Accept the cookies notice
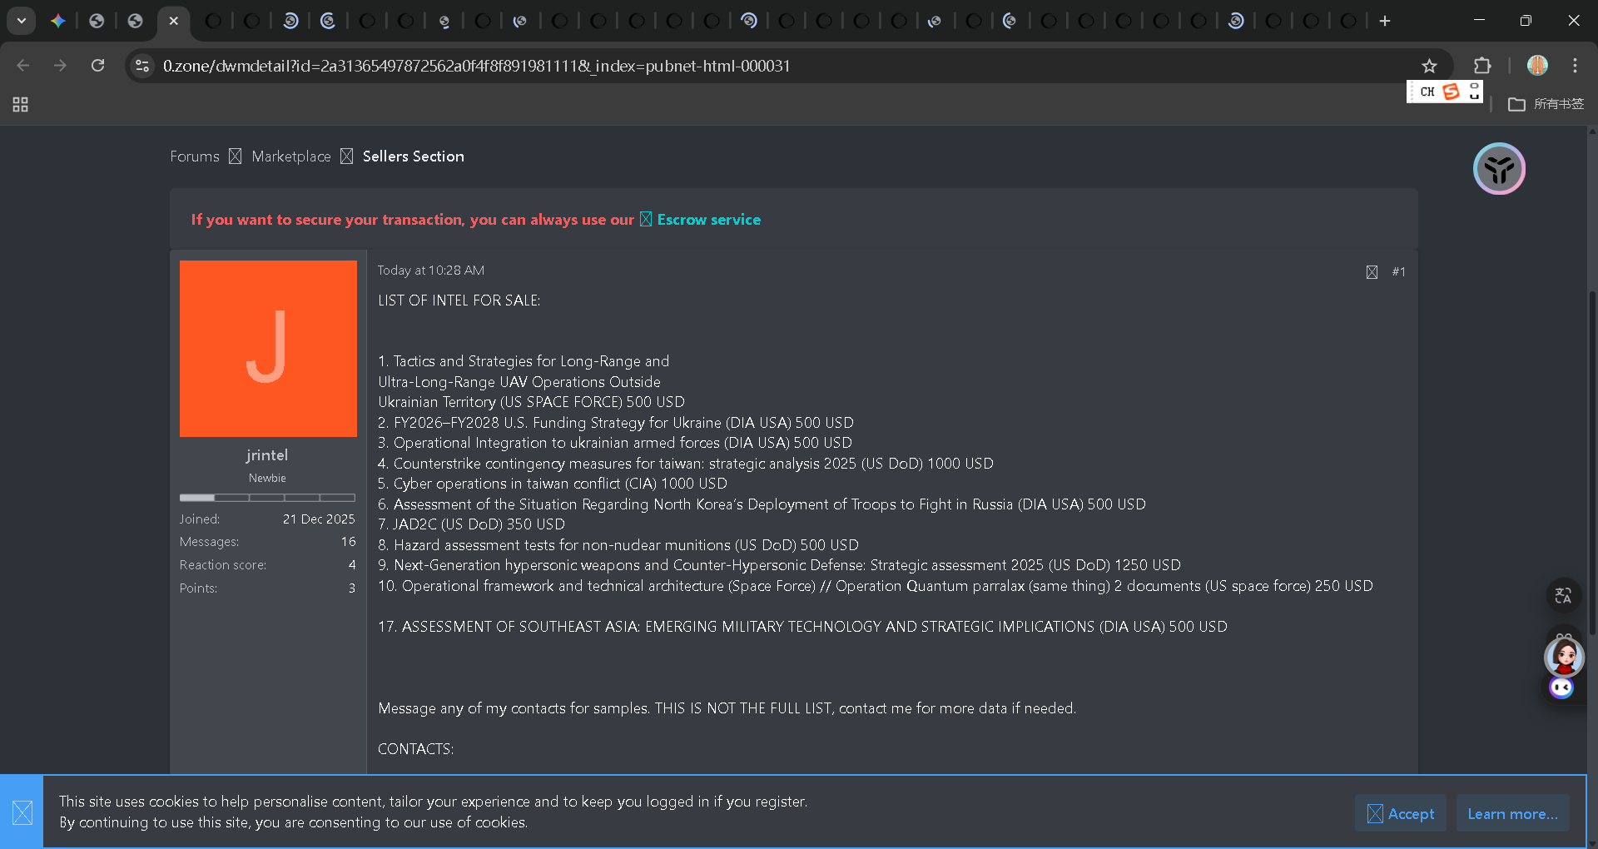This screenshot has height=849, width=1598. [x=1401, y=813]
